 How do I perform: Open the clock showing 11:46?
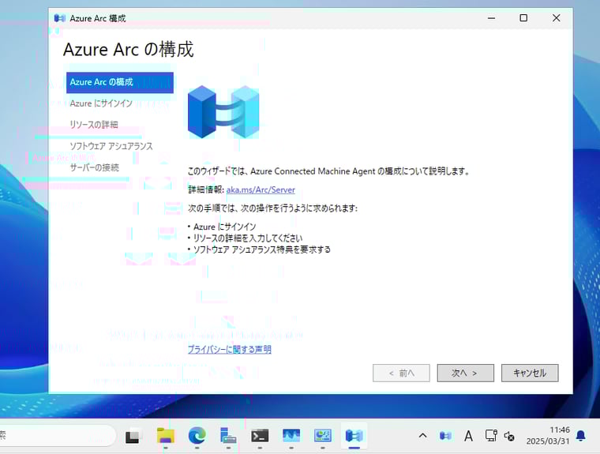[548, 436]
